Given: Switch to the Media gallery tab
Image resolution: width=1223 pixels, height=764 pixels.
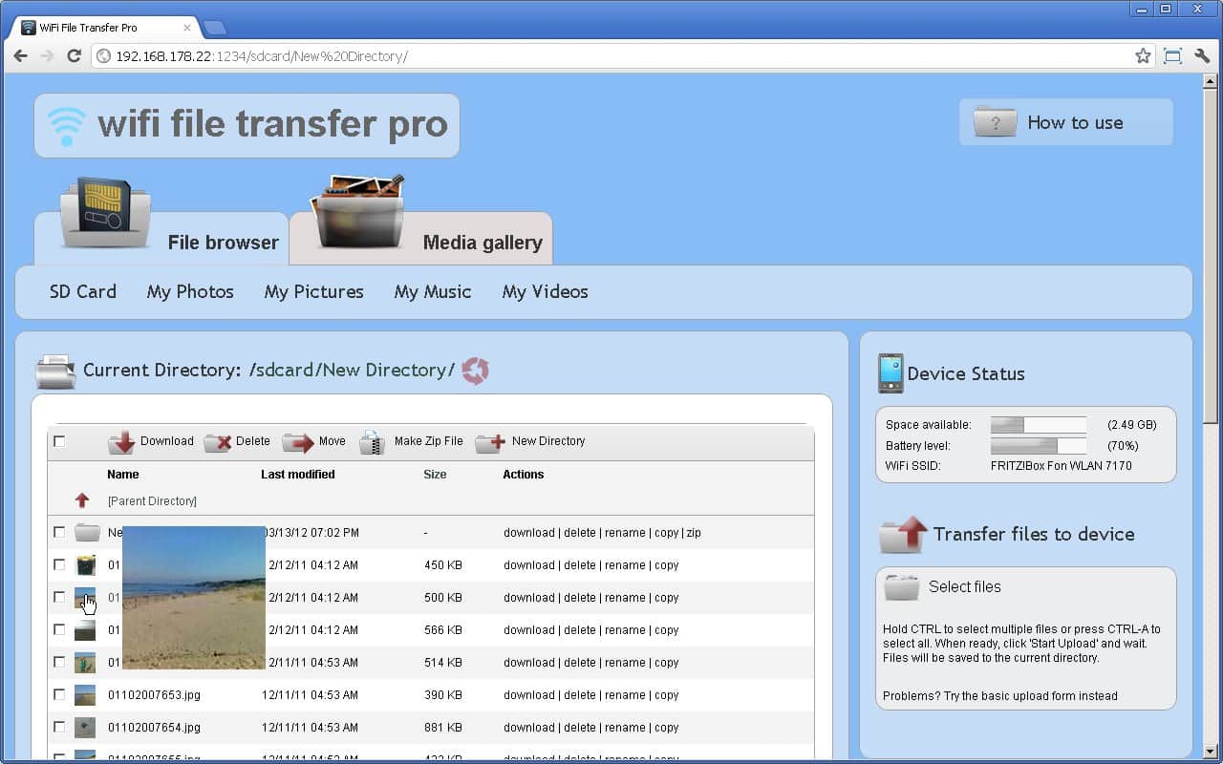Looking at the screenshot, I should pyautogui.click(x=482, y=243).
